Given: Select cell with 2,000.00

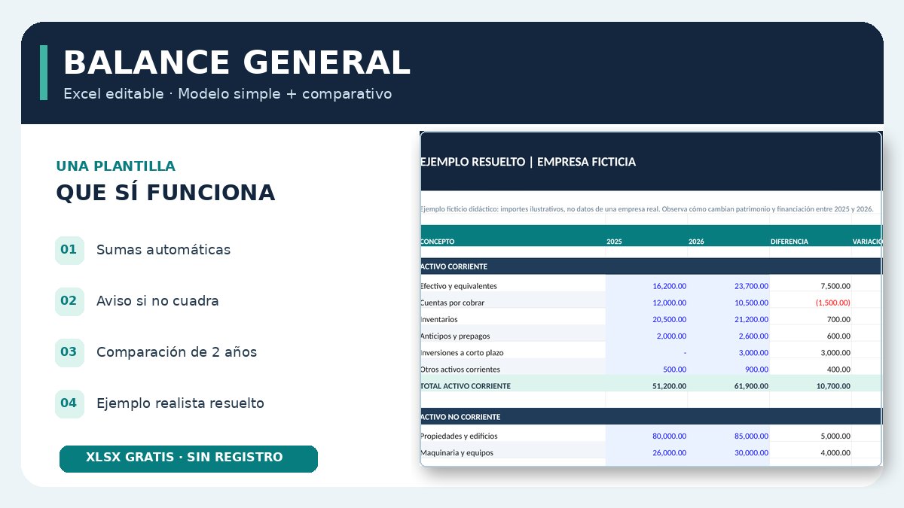Looking at the screenshot, I should pos(646,336).
